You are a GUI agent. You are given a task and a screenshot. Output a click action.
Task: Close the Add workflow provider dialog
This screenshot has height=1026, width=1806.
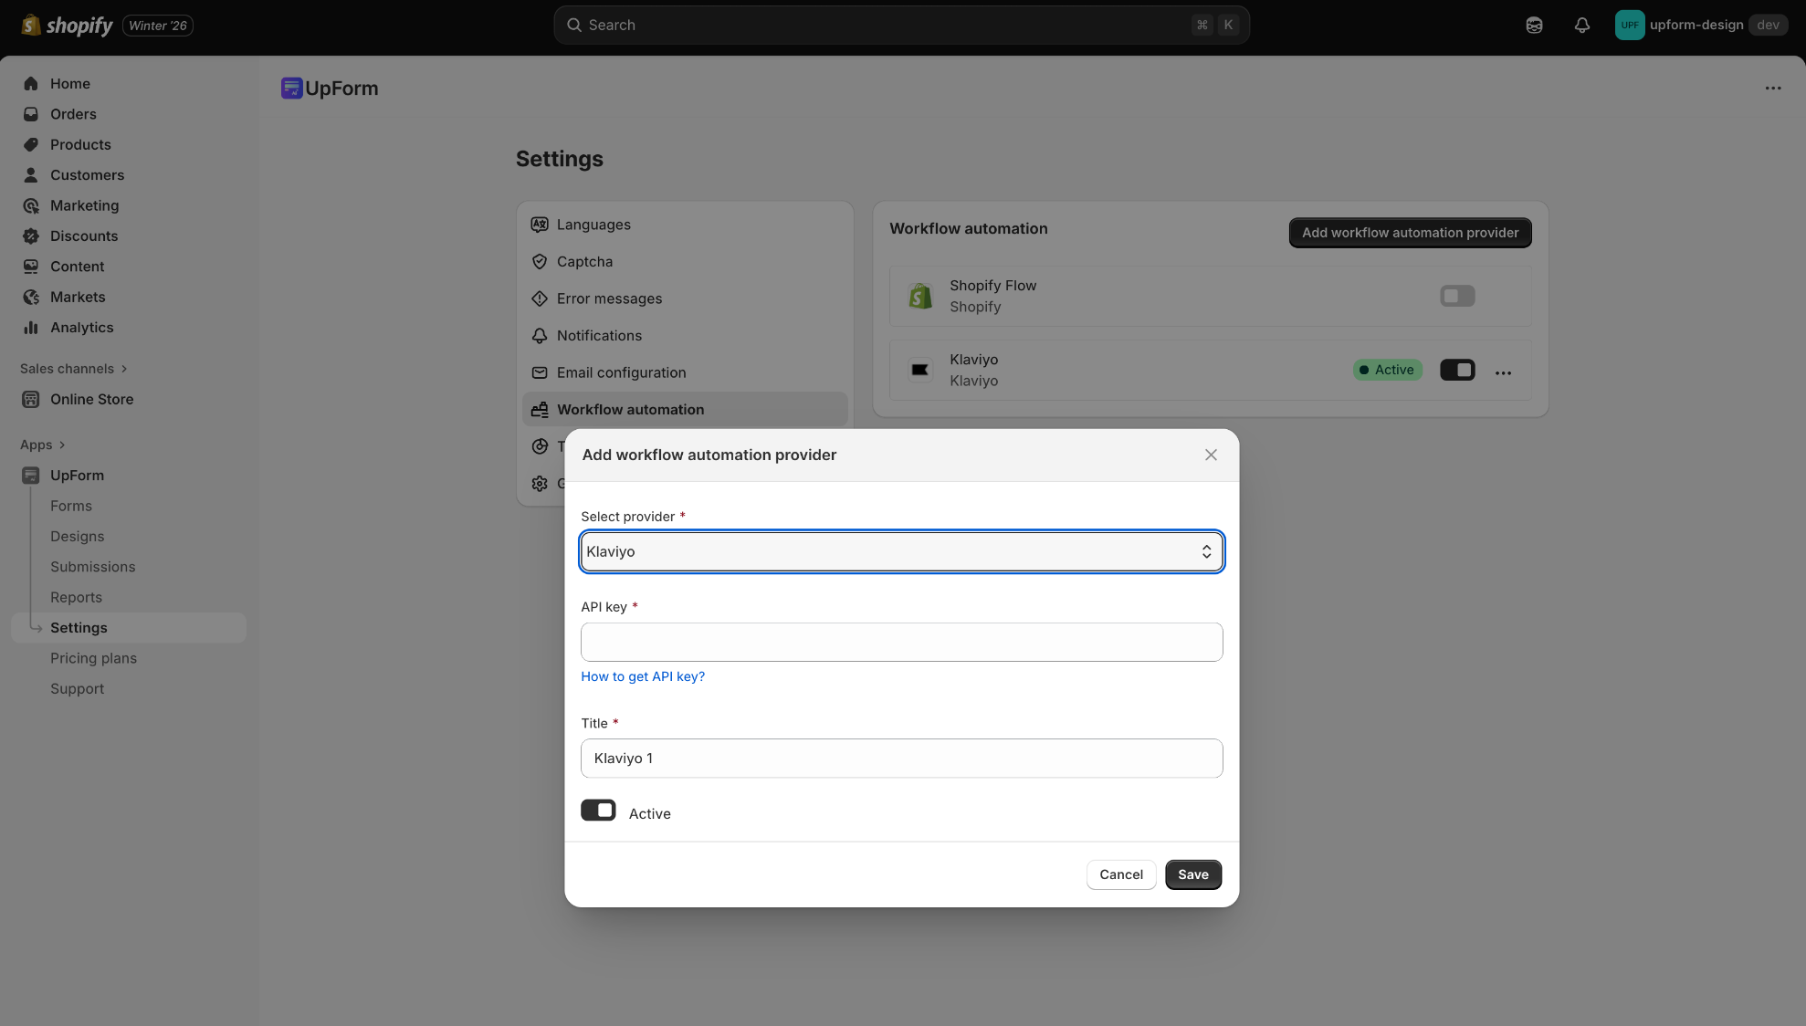[x=1211, y=455]
